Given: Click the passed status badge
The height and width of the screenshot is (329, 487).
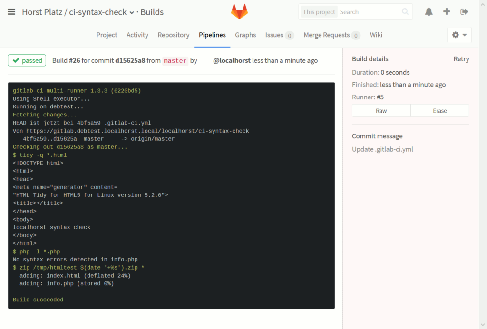Looking at the screenshot, I should pyautogui.click(x=27, y=60).
